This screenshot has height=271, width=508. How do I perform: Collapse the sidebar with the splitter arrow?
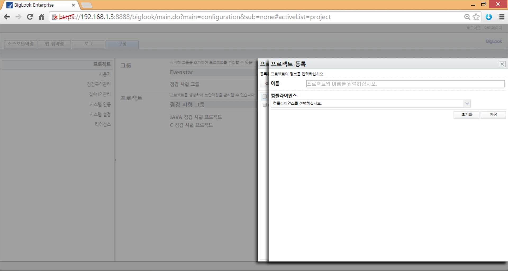(x=115, y=160)
